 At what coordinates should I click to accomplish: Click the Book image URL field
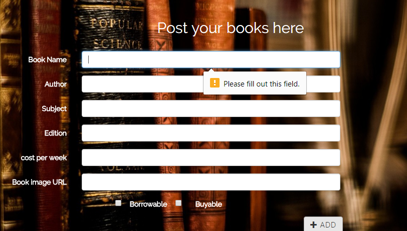pyautogui.click(x=211, y=182)
